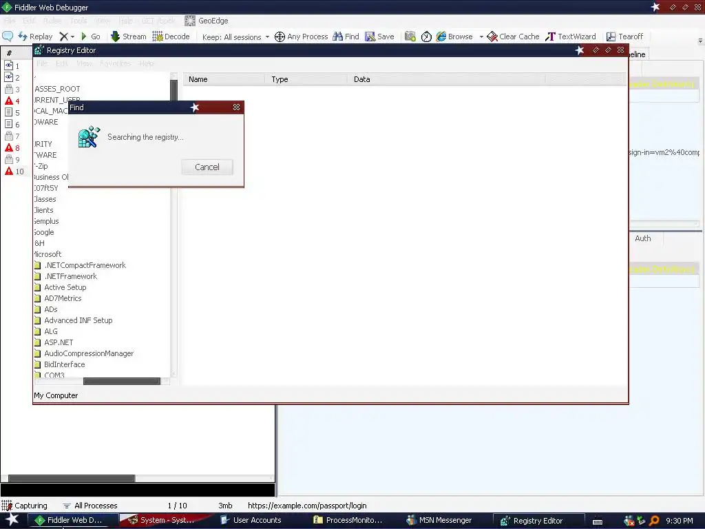This screenshot has height=529, width=705.
Task: Click the star button on Registry Editor title bar
Action: (x=580, y=50)
